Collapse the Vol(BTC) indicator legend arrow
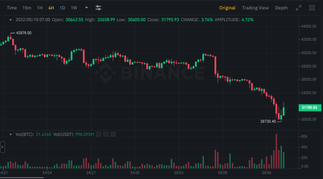This screenshot has height=179, width=323. (x=11, y=134)
